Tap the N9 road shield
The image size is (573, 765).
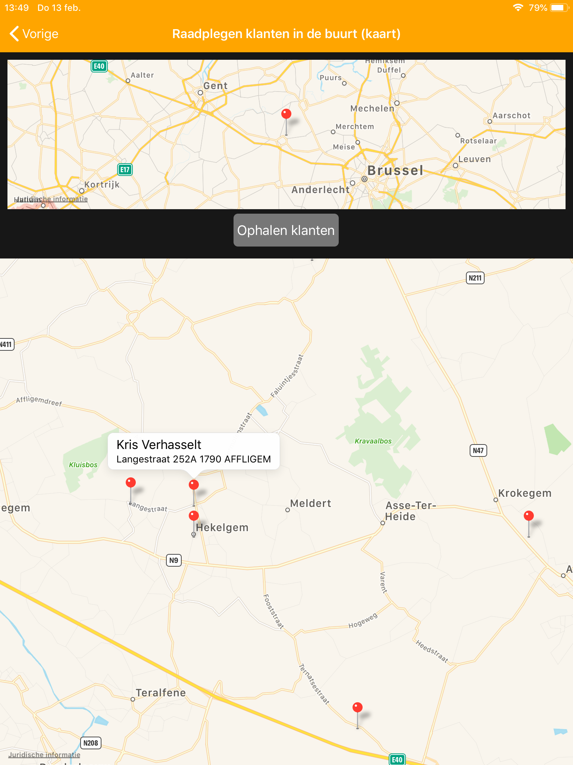pyautogui.click(x=173, y=560)
